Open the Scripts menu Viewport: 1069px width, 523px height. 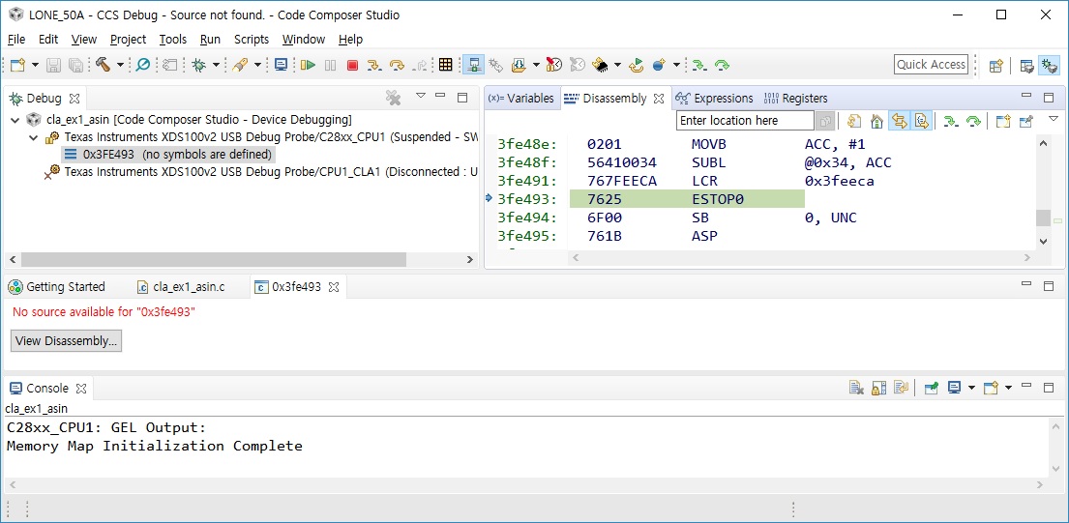[x=252, y=39]
